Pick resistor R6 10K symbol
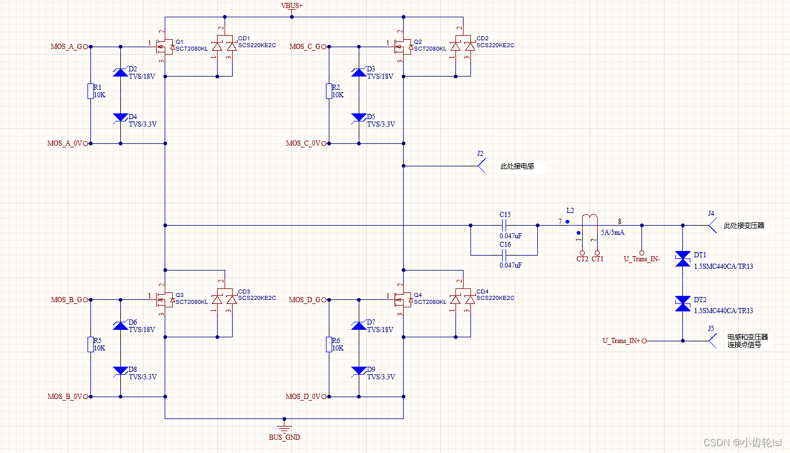Screen dimensions: 790x453 329,344
